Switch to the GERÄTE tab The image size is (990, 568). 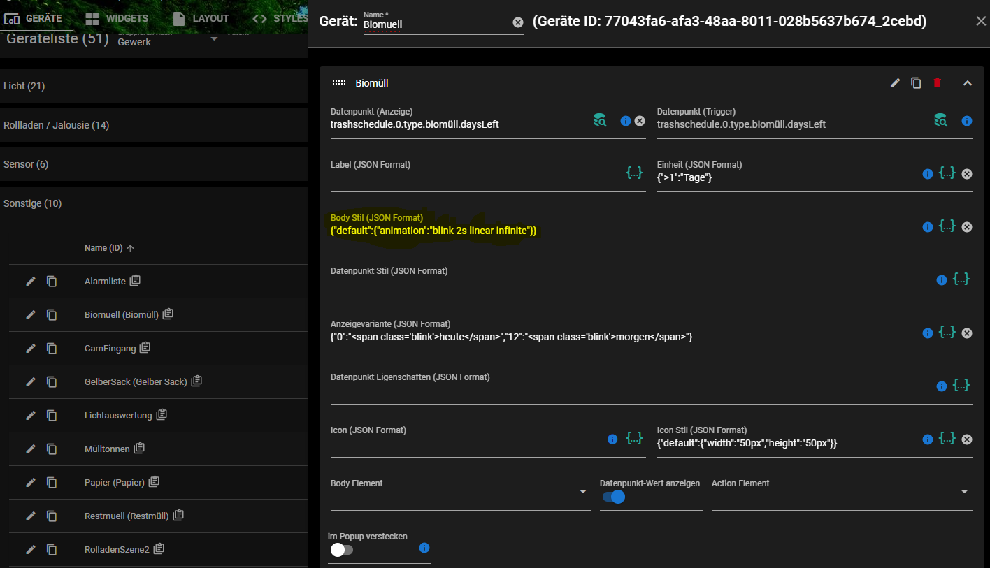tap(35, 18)
